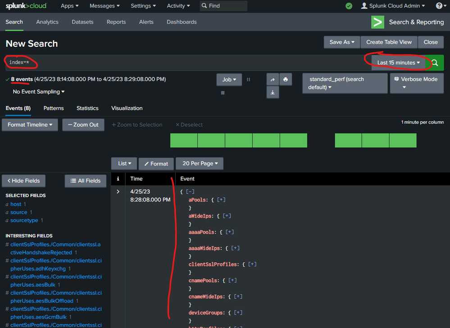The height and width of the screenshot is (328, 450).
Task: Expand the cnamePools JSON node
Action: click(232, 280)
